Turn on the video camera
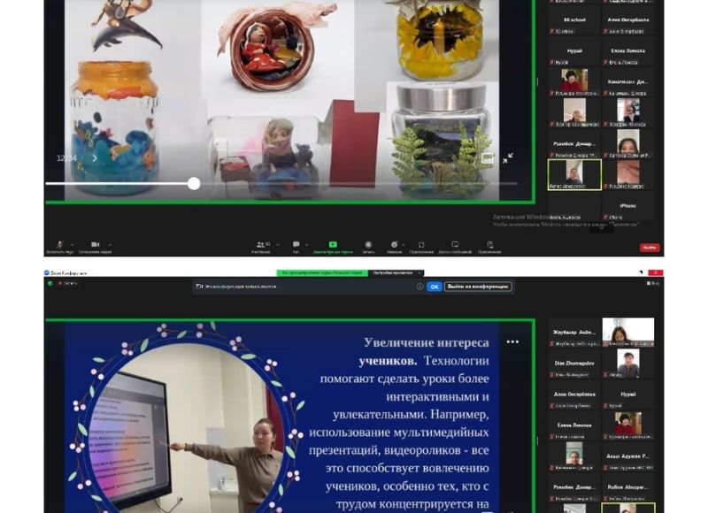708x513 pixels. 94,244
